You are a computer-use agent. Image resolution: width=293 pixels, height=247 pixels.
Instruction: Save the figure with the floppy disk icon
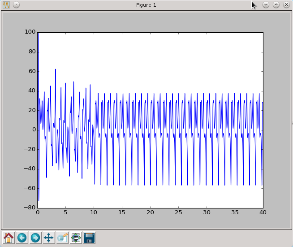89,238
